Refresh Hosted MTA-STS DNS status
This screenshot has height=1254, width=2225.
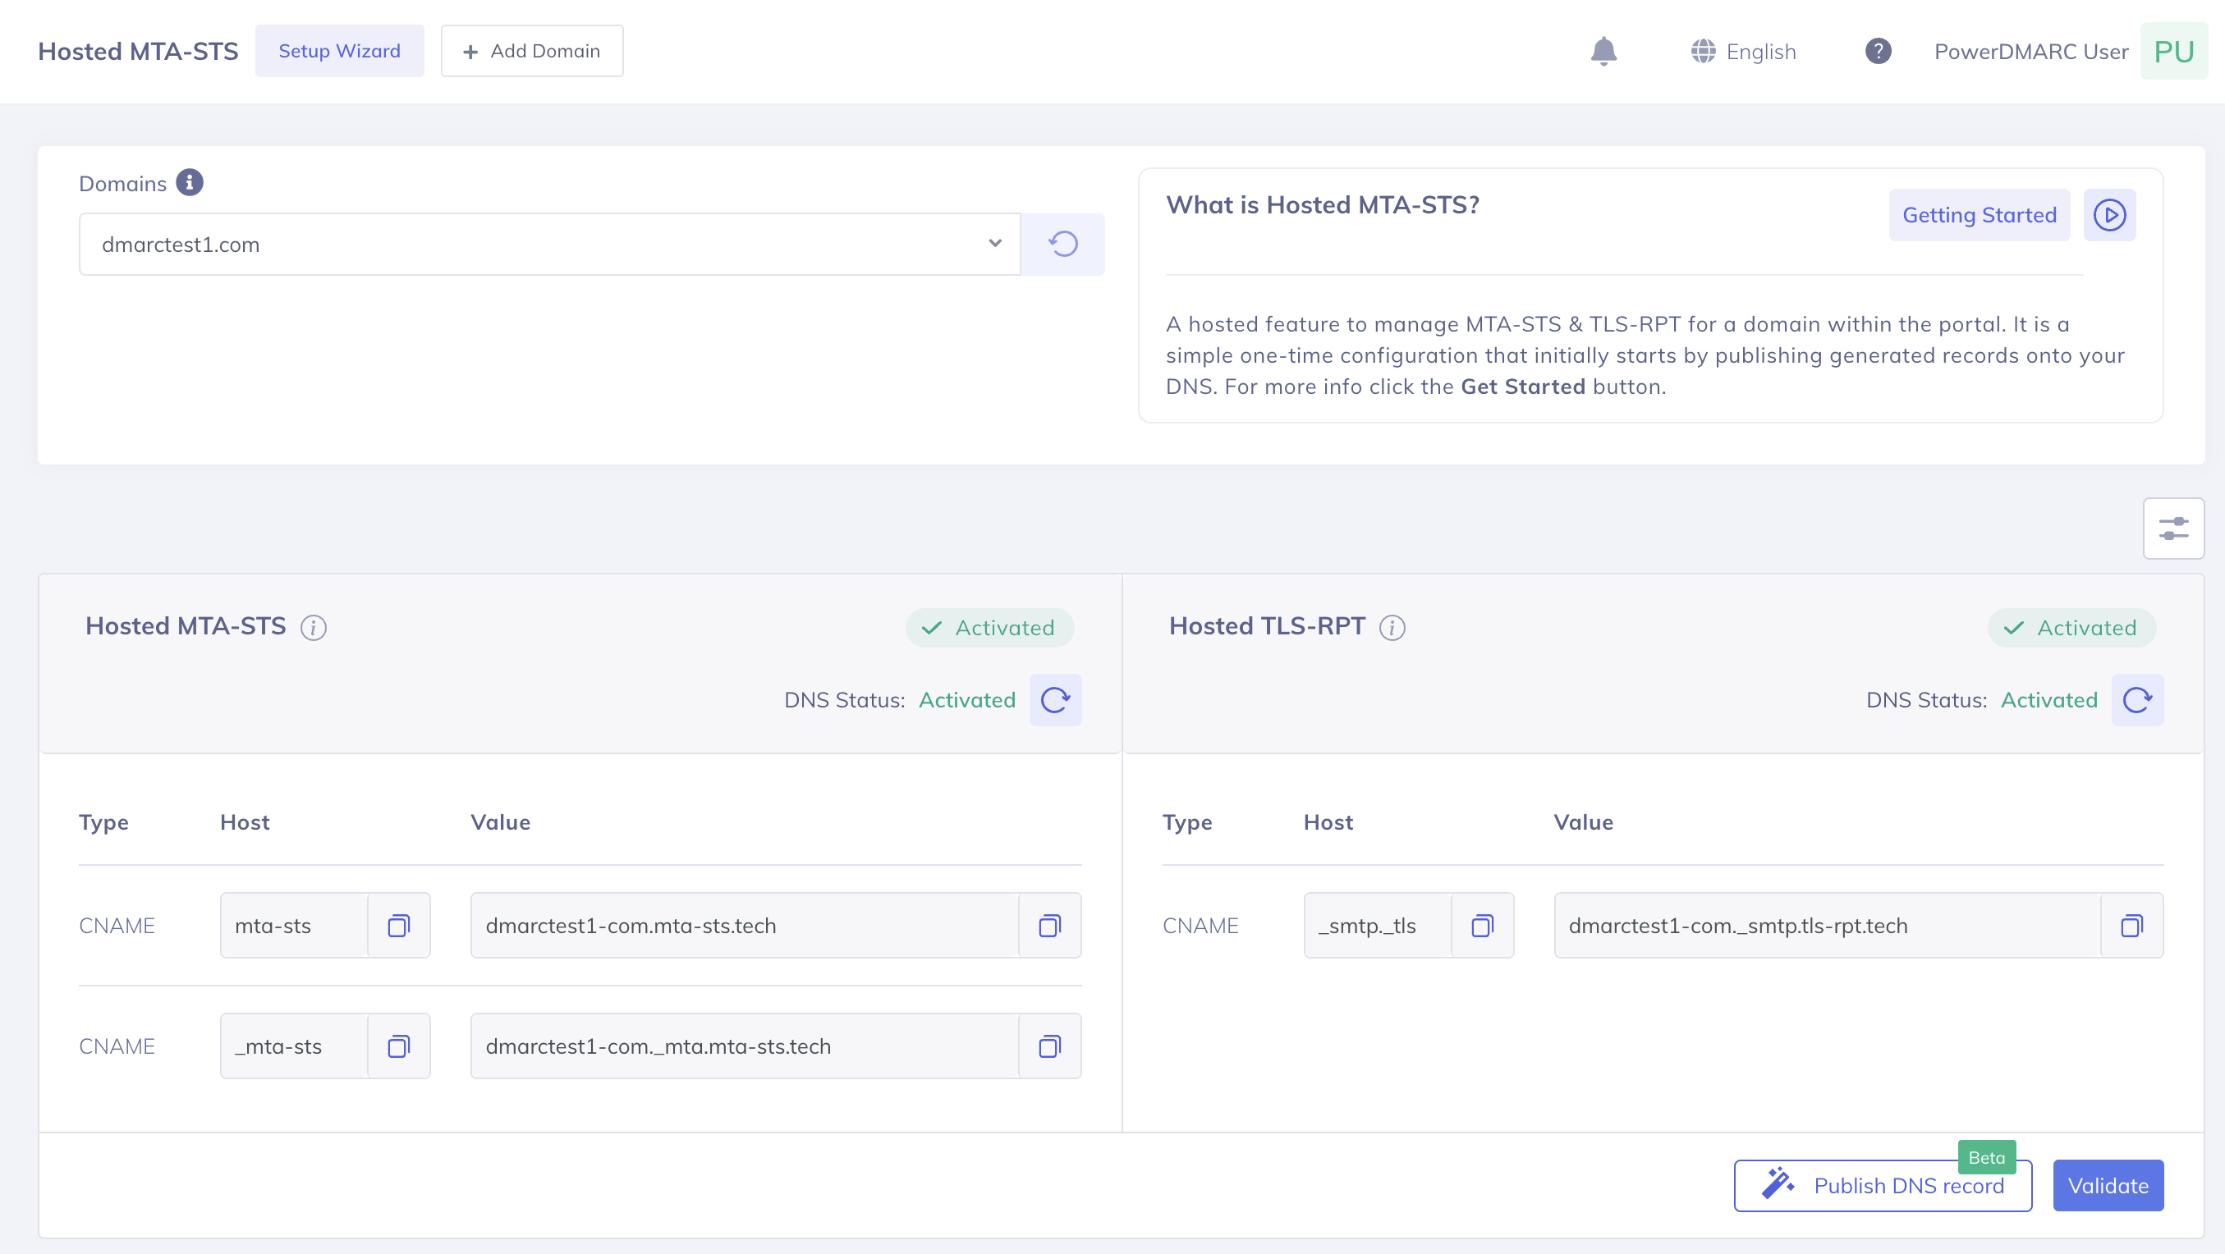point(1056,699)
